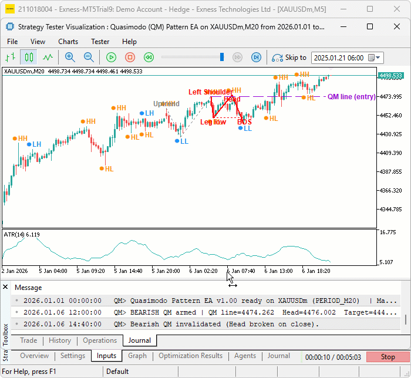Adjust the visualization speed slider
This screenshot has width=411, height=378.
coord(222,57)
